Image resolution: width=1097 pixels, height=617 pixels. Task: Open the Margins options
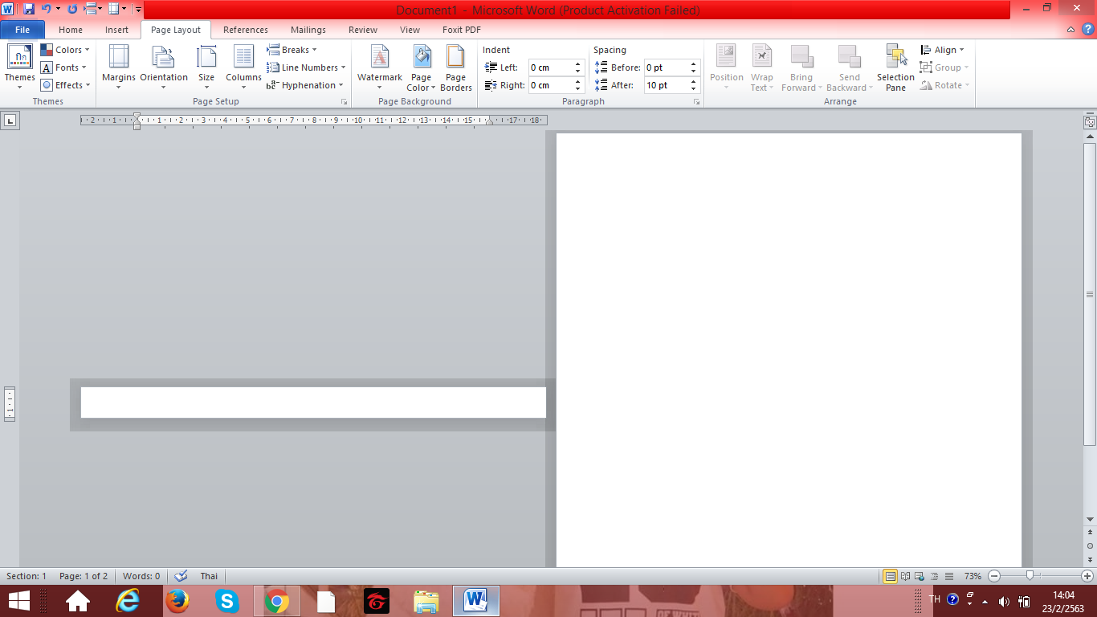pos(119,64)
